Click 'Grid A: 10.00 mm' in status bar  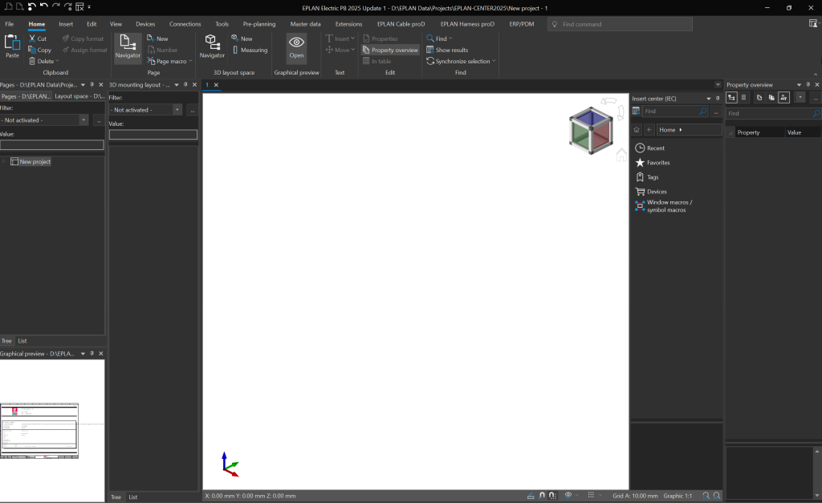(635, 496)
